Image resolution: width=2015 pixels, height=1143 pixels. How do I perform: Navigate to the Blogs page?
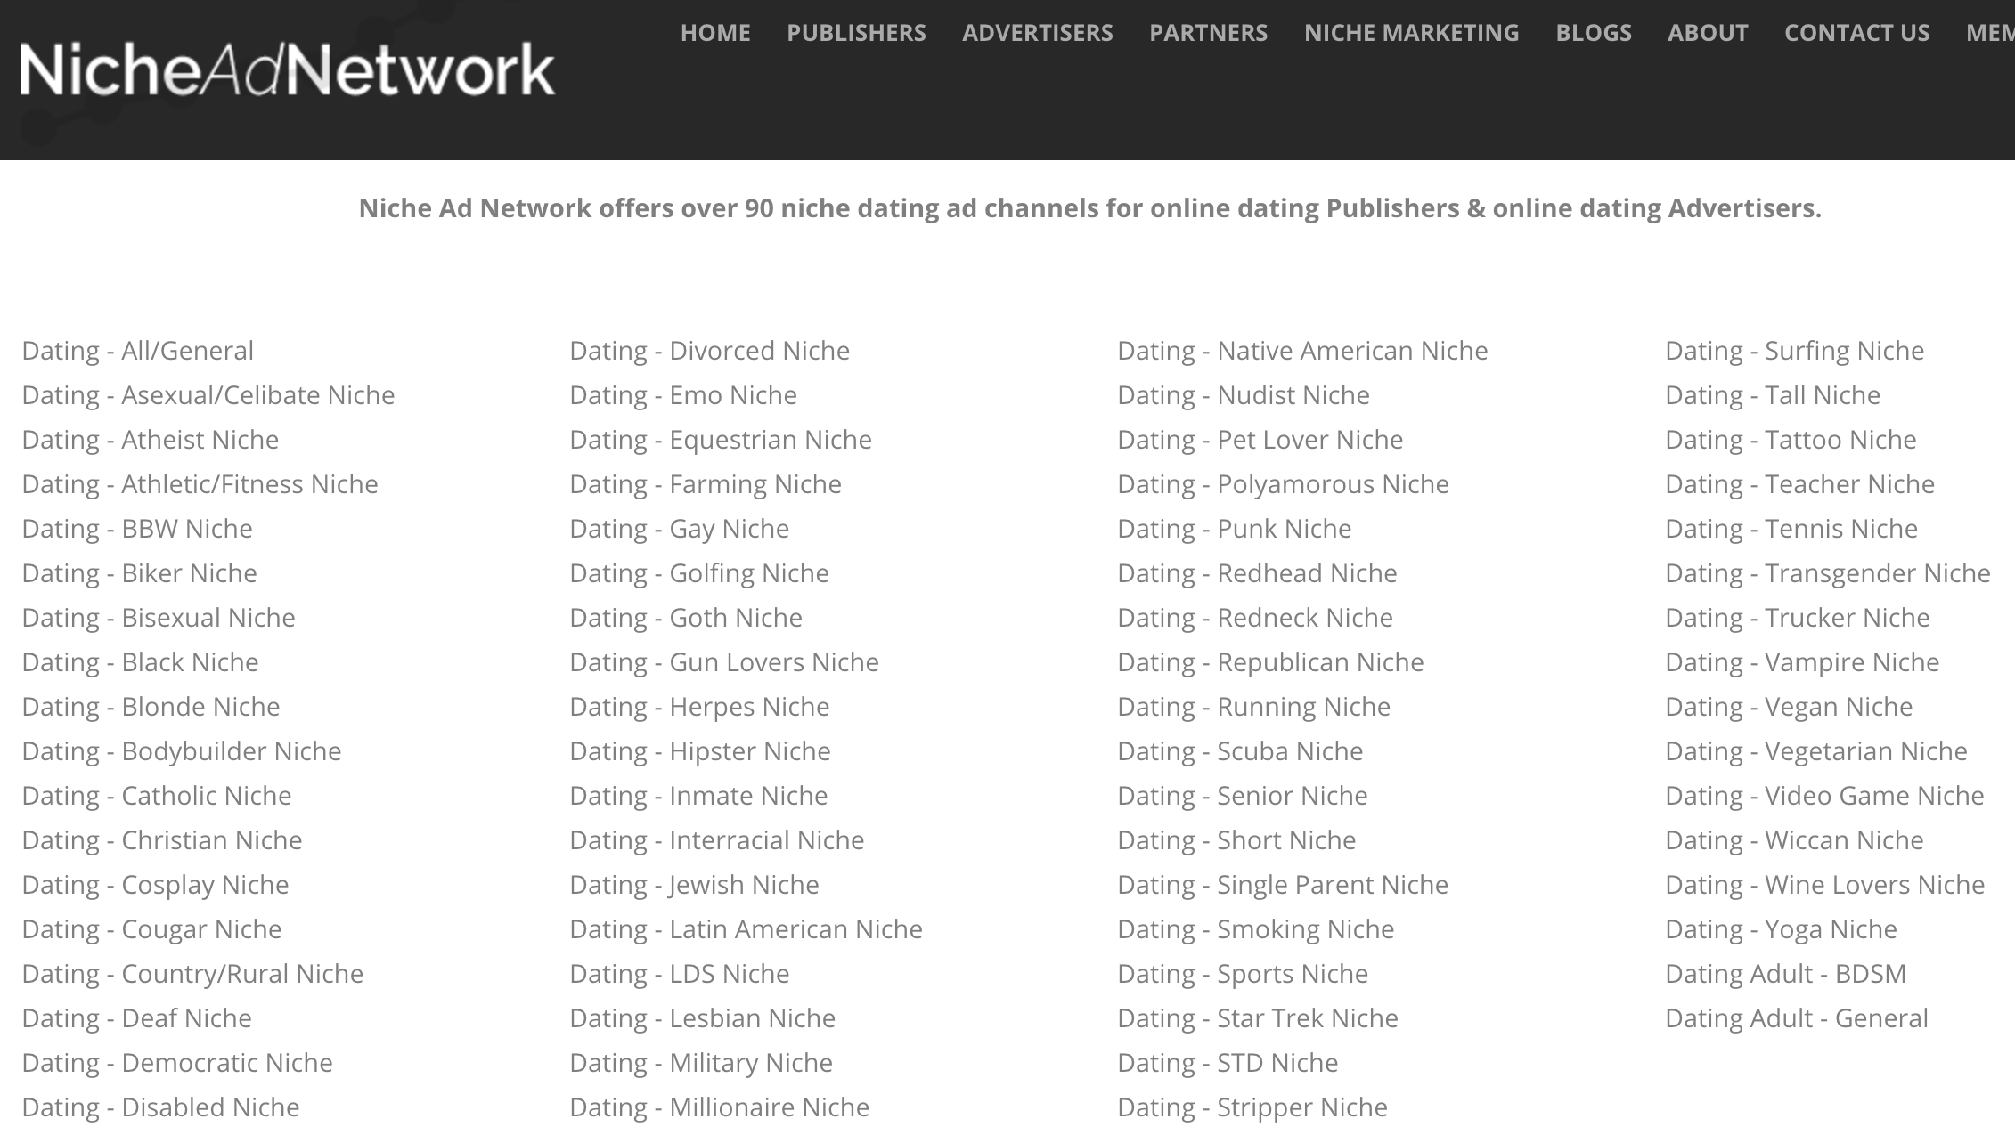(x=1593, y=32)
